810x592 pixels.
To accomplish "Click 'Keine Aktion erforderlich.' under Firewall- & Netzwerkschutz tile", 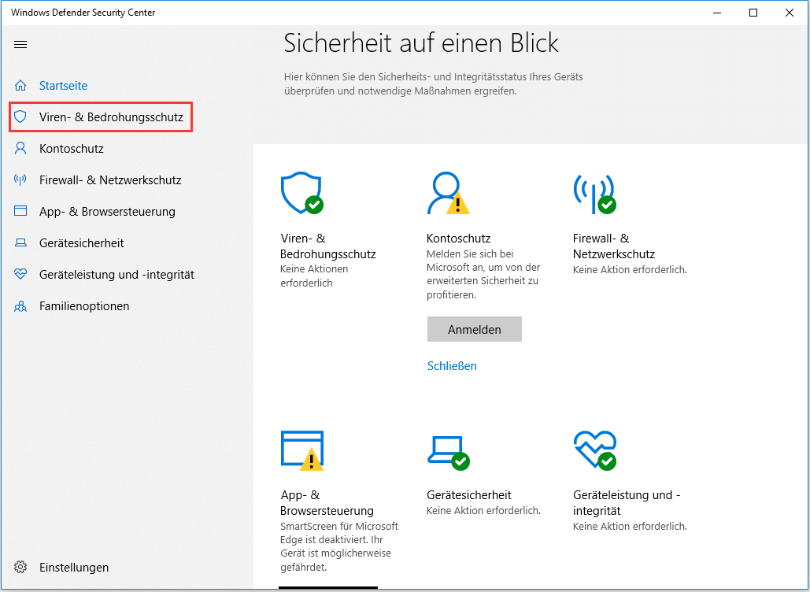I will (x=630, y=270).
